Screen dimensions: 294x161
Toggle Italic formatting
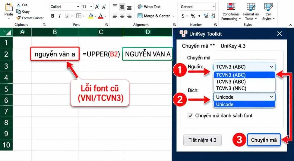tap(60, 16)
